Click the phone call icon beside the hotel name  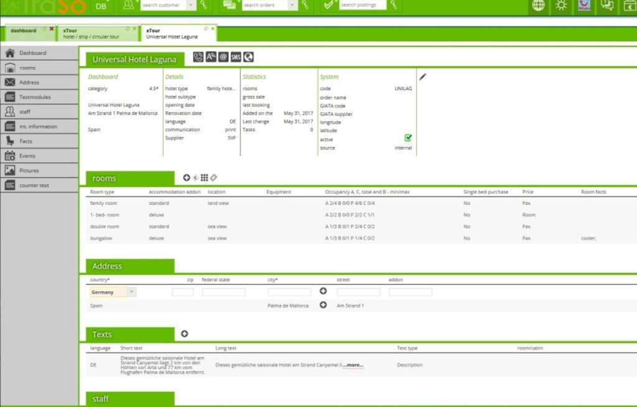point(198,57)
